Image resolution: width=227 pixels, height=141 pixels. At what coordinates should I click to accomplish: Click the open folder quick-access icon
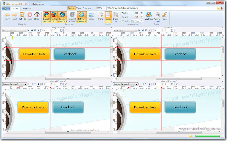[x=9, y=4]
